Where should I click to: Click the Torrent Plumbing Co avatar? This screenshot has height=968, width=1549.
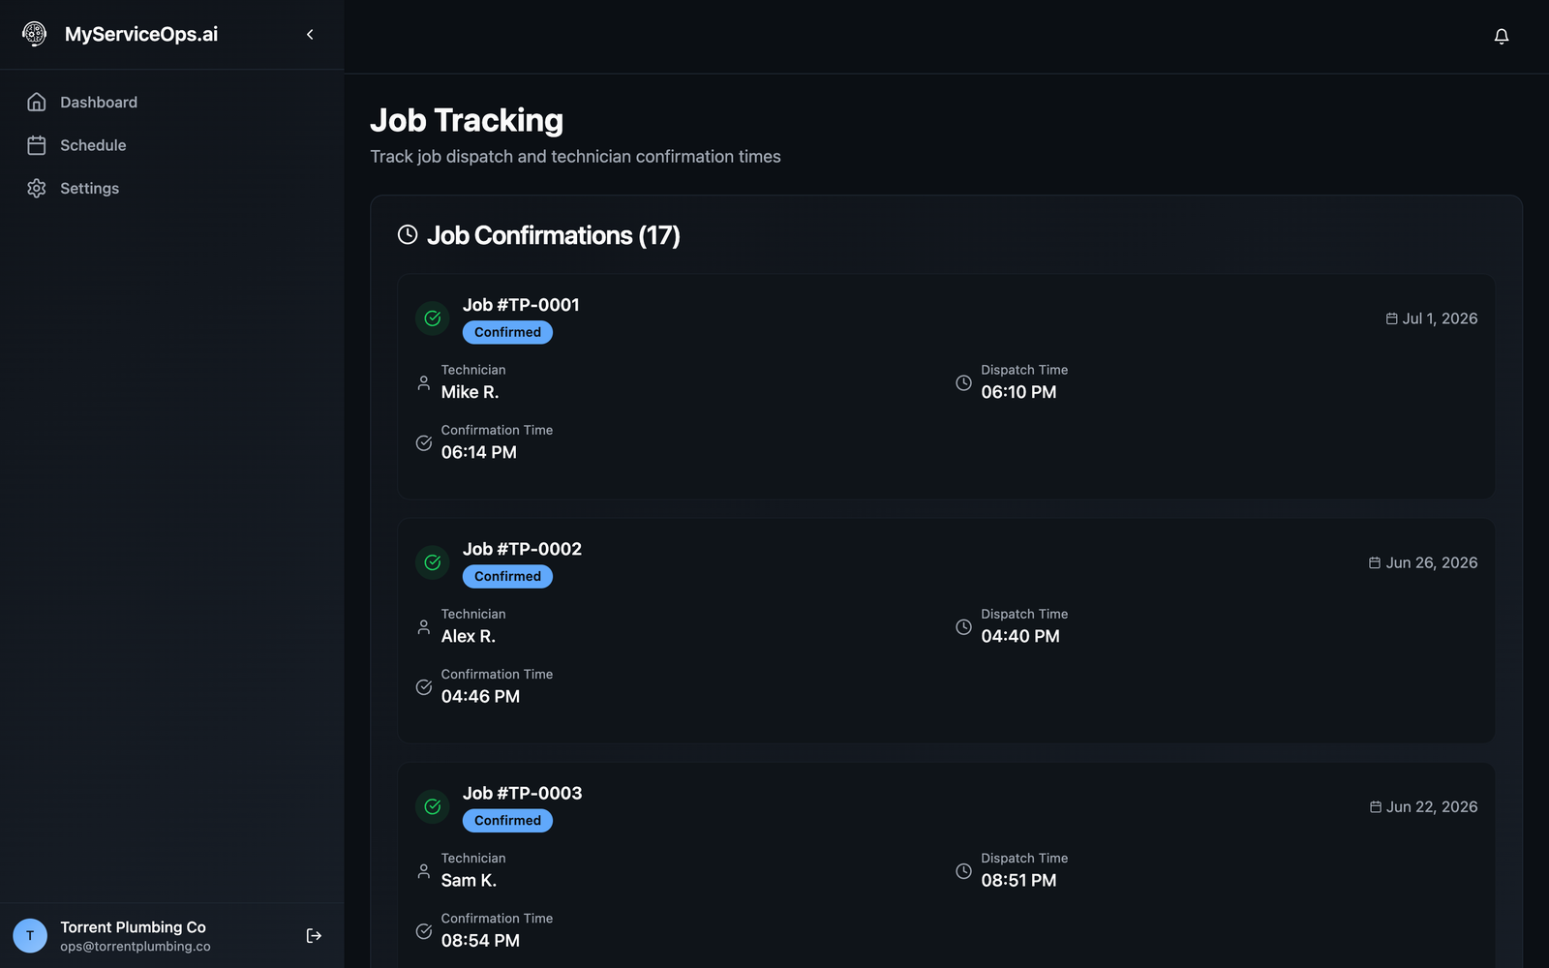[x=30, y=935]
